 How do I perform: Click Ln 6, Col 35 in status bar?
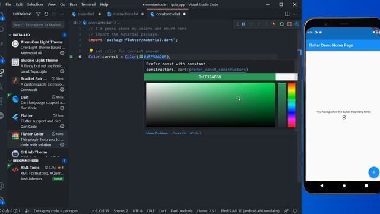tap(100, 211)
